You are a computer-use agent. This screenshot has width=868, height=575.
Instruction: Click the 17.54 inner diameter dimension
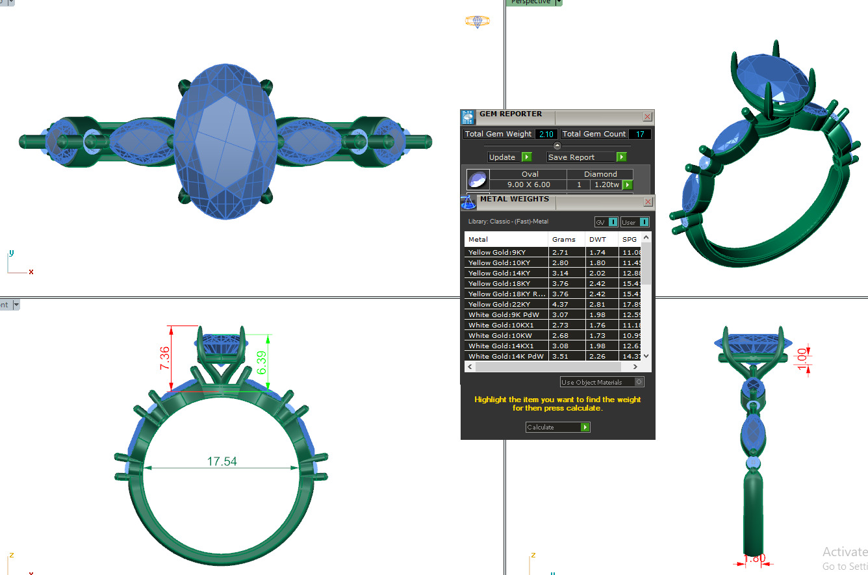click(x=222, y=461)
